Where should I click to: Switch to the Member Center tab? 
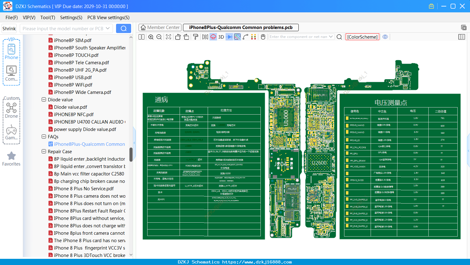coord(160,27)
